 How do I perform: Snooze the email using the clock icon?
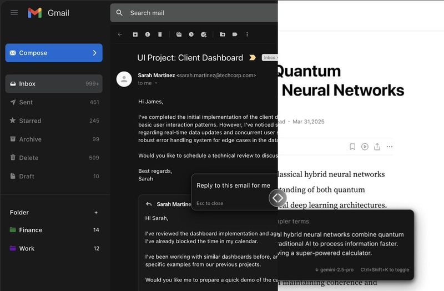(x=191, y=34)
